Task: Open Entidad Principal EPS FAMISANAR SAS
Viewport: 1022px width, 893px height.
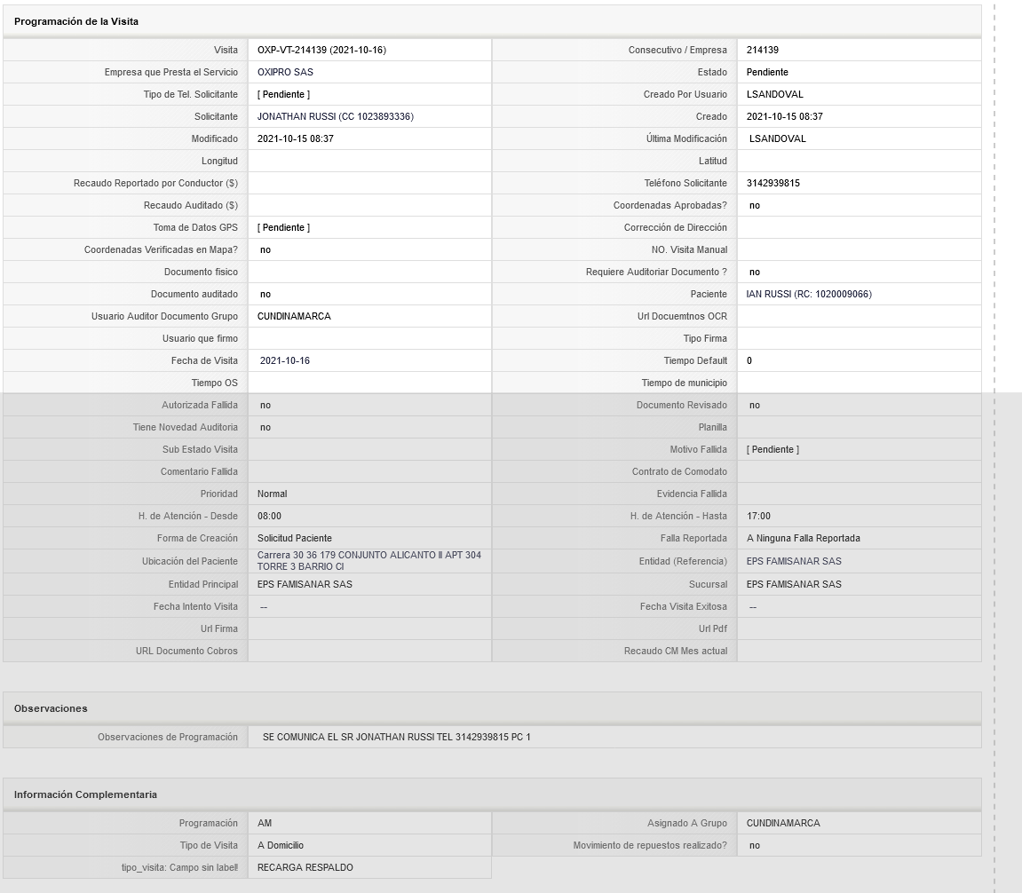Action: pos(305,584)
